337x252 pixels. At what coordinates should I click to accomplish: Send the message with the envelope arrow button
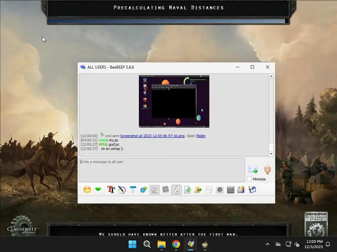[x=252, y=169]
